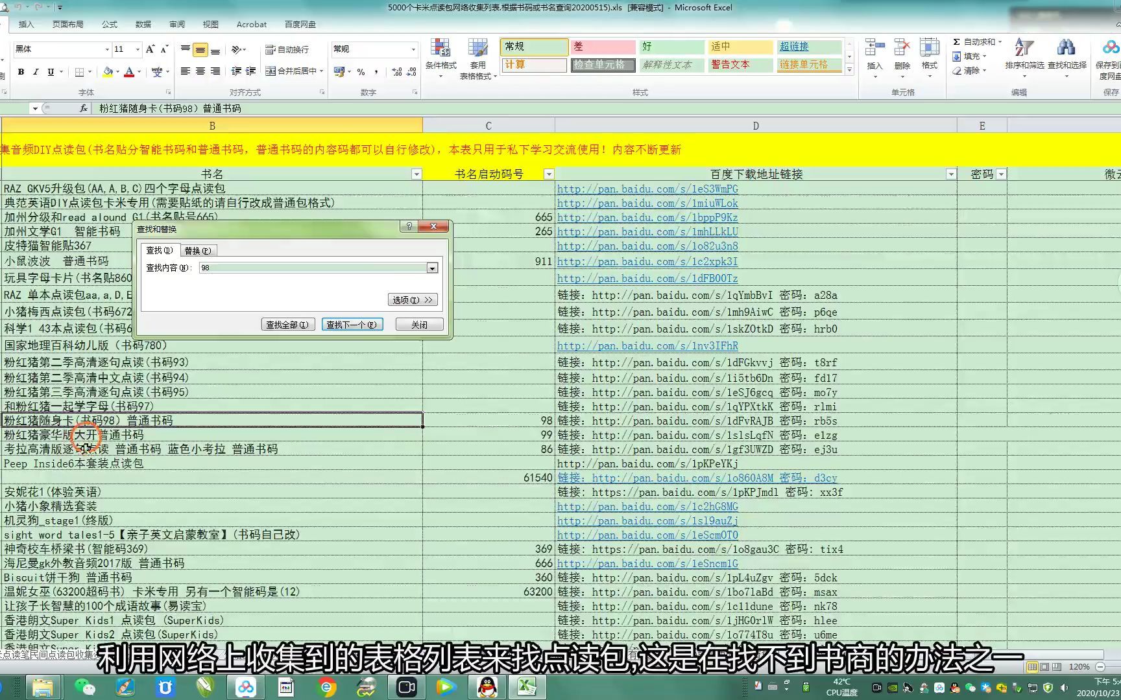Viewport: 1121px width, 700px height.
Task: Toggle bold formatting in the Font group
Action: (21, 72)
